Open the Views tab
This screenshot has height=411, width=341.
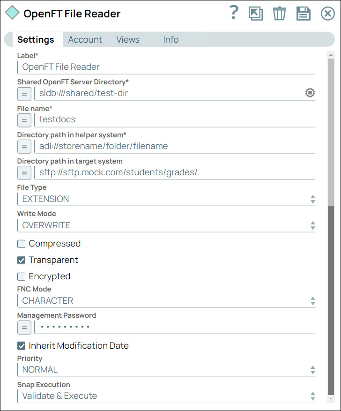pos(127,39)
